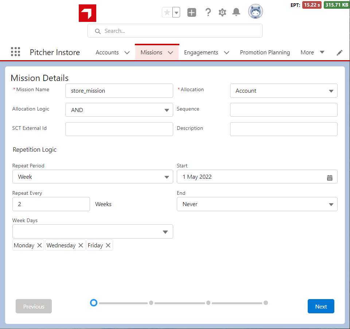Open the setup gear icon
The image size is (350, 329).
(222, 12)
